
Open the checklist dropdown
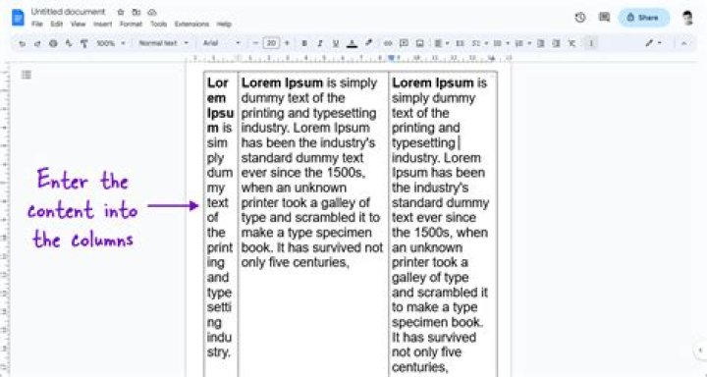point(480,43)
